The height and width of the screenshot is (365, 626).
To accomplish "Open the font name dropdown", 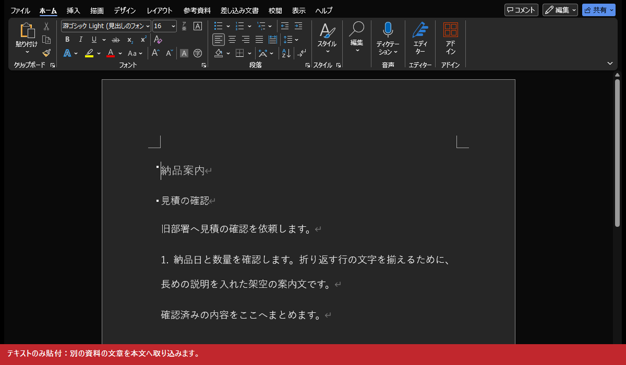I will point(148,26).
